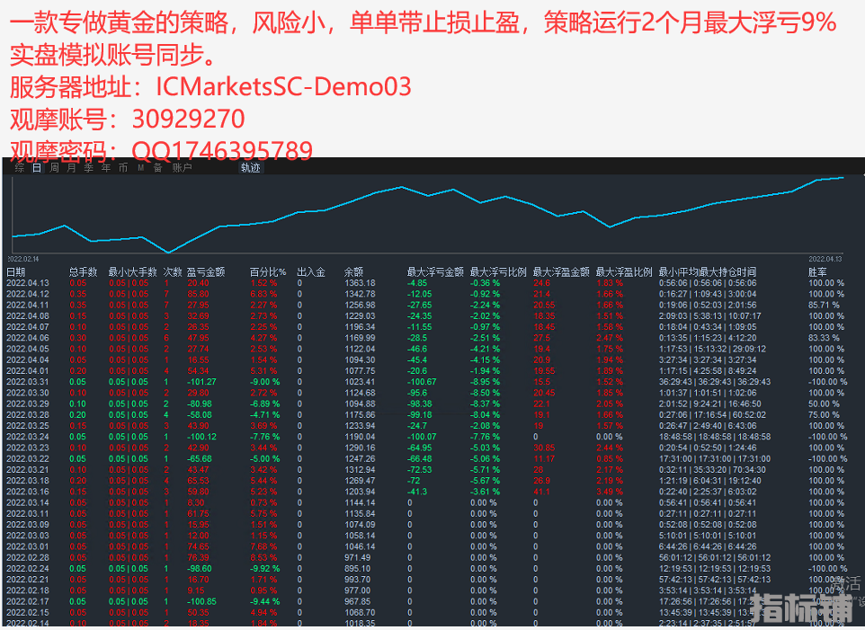This screenshot has width=865, height=630.
Task: Switch to the 综 summary tab
Action: click(x=19, y=167)
